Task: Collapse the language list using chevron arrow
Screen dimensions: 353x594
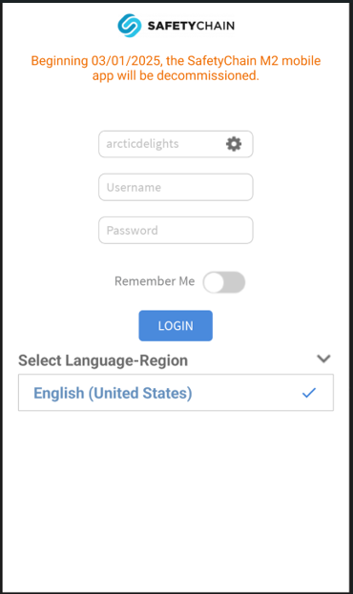Action: point(323,358)
